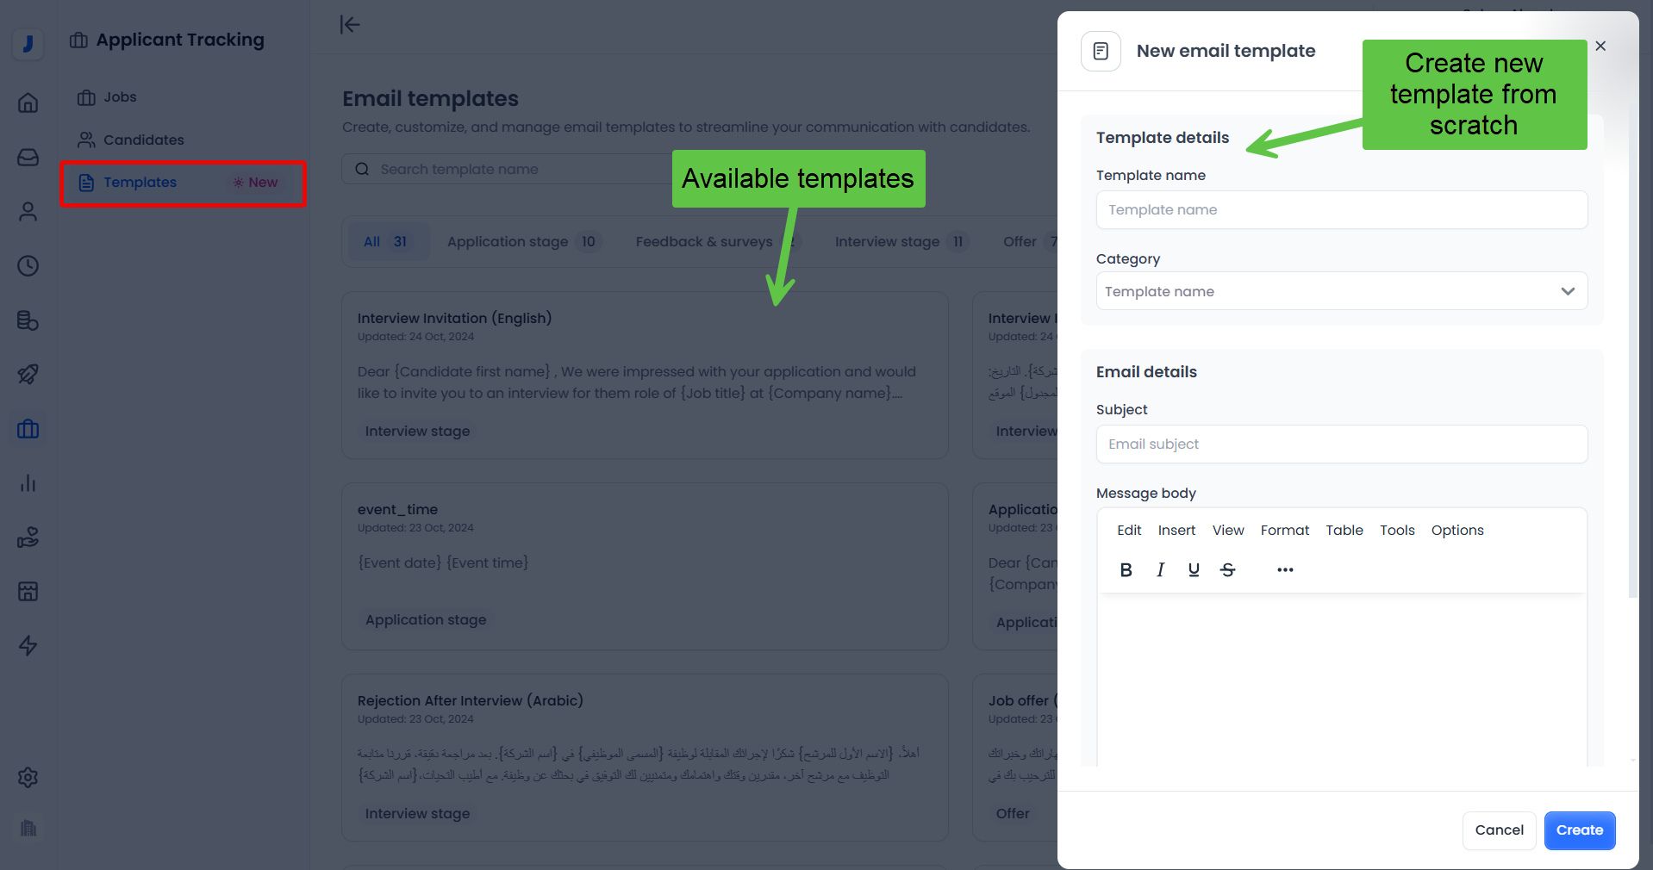Collapse the sidebar with the arrow icon
Viewport: 1653px width, 870px height.
click(x=350, y=24)
